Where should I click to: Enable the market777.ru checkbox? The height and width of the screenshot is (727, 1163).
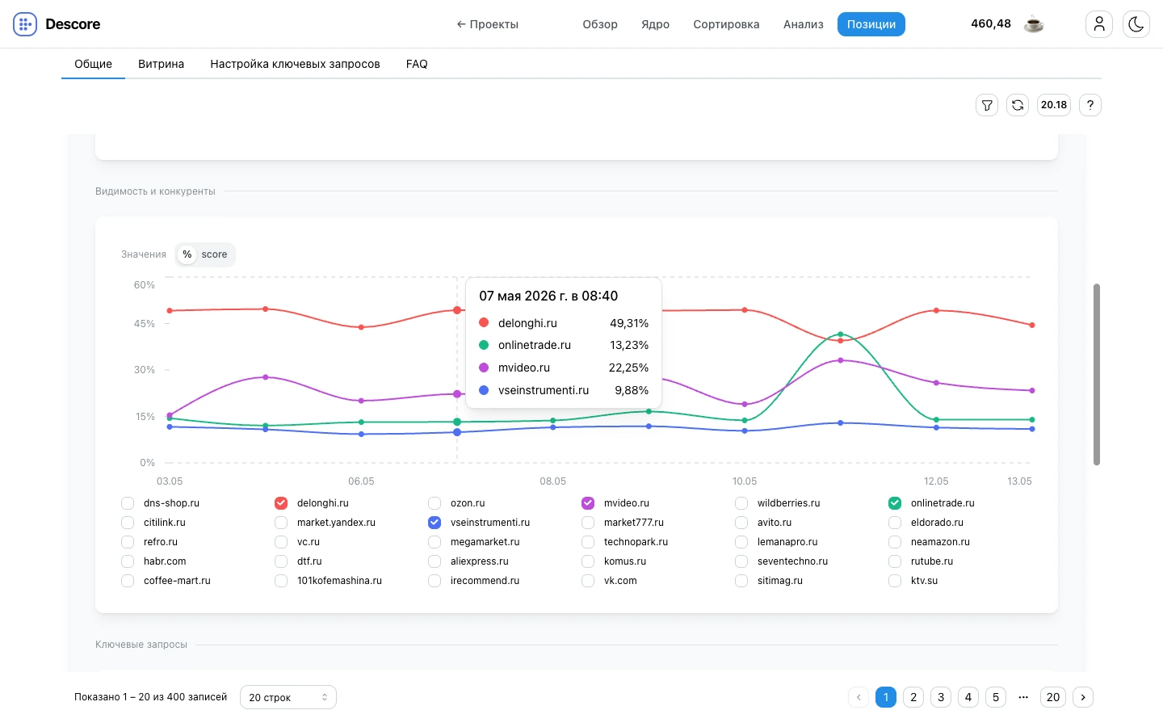click(x=588, y=523)
